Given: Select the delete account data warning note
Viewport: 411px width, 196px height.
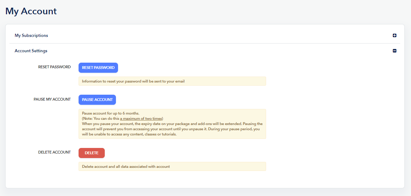Looking at the screenshot, I should coord(172,166).
